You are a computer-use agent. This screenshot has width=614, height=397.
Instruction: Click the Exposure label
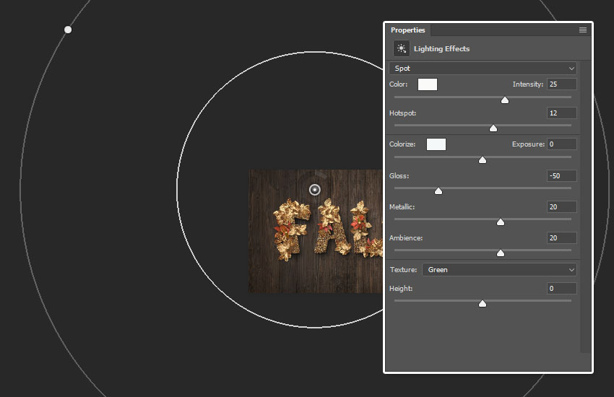(x=528, y=144)
